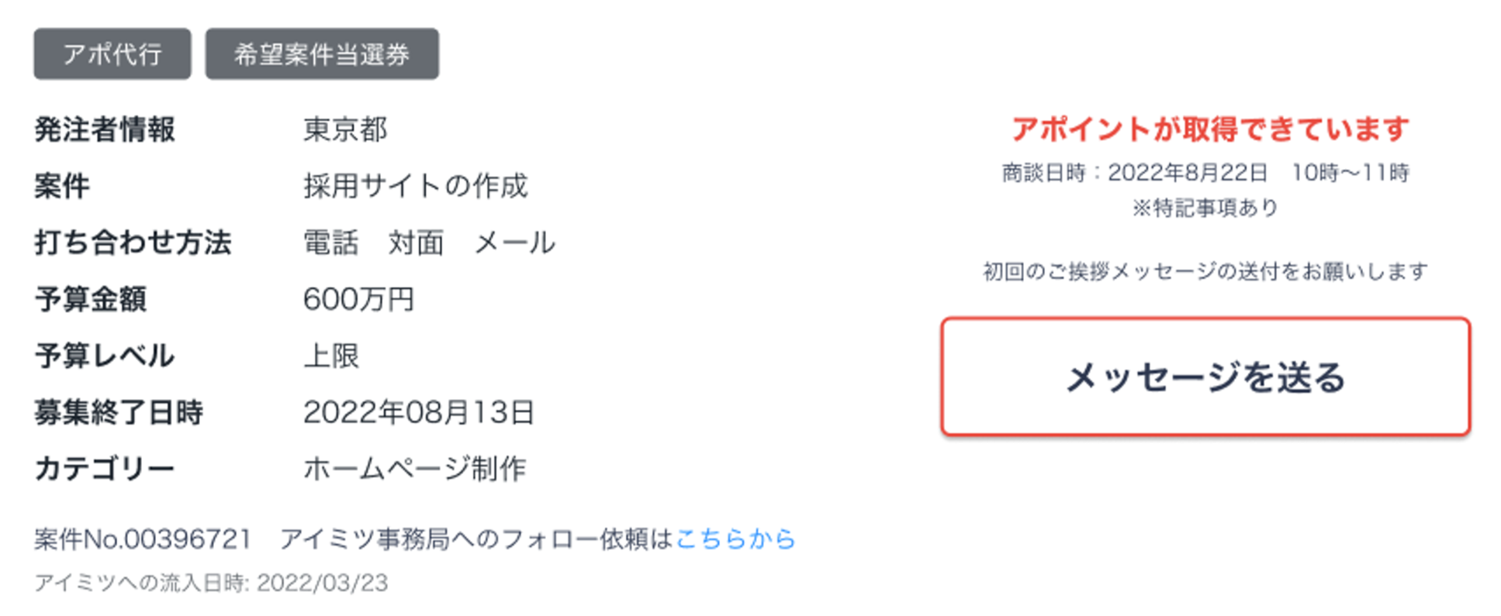Image resolution: width=1501 pixels, height=616 pixels.
Task: Click the 案件No.00396721 case number
Action: (143, 539)
